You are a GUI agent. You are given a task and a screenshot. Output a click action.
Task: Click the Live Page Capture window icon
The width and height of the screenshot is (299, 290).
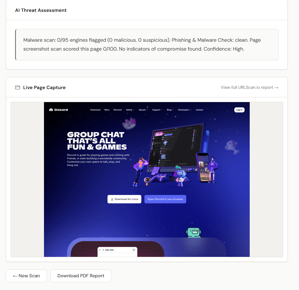click(x=17, y=88)
